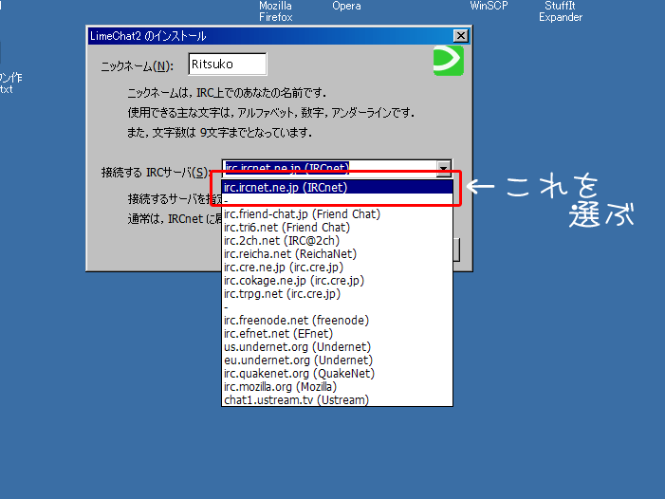Pick irc.tri6.net (Friend Chat) from list

tap(337, 228)
